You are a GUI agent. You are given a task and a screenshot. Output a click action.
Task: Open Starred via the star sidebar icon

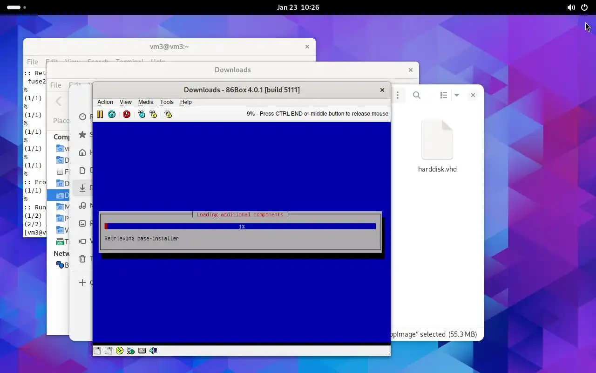[x=82, y=135]
